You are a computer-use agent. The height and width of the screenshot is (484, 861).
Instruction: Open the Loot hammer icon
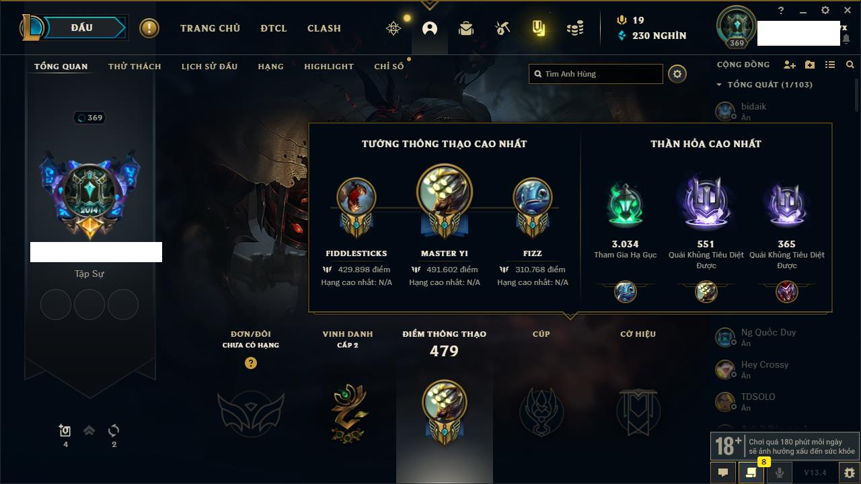[x=502, y=28]
